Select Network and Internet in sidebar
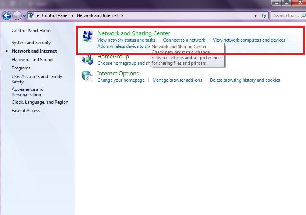The image size is (306, 215). click(35, 51)
